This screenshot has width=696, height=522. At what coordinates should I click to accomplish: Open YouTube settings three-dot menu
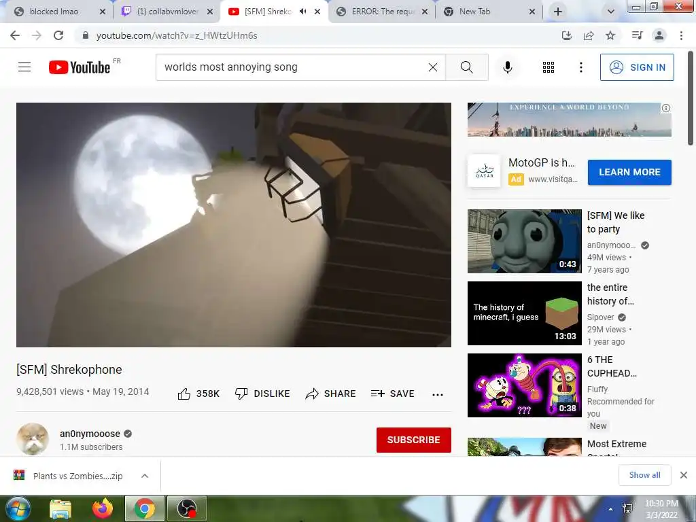click(x=580, y=67)
